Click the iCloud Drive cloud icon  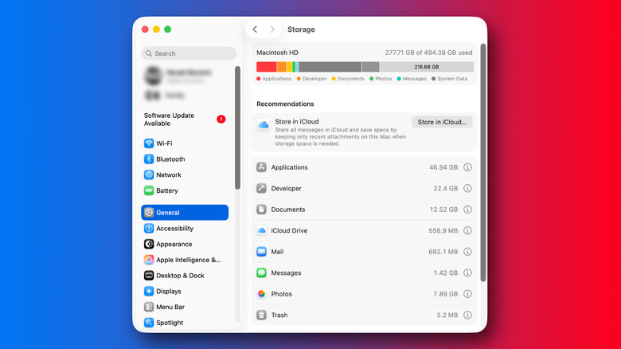(x=261, y=230)
